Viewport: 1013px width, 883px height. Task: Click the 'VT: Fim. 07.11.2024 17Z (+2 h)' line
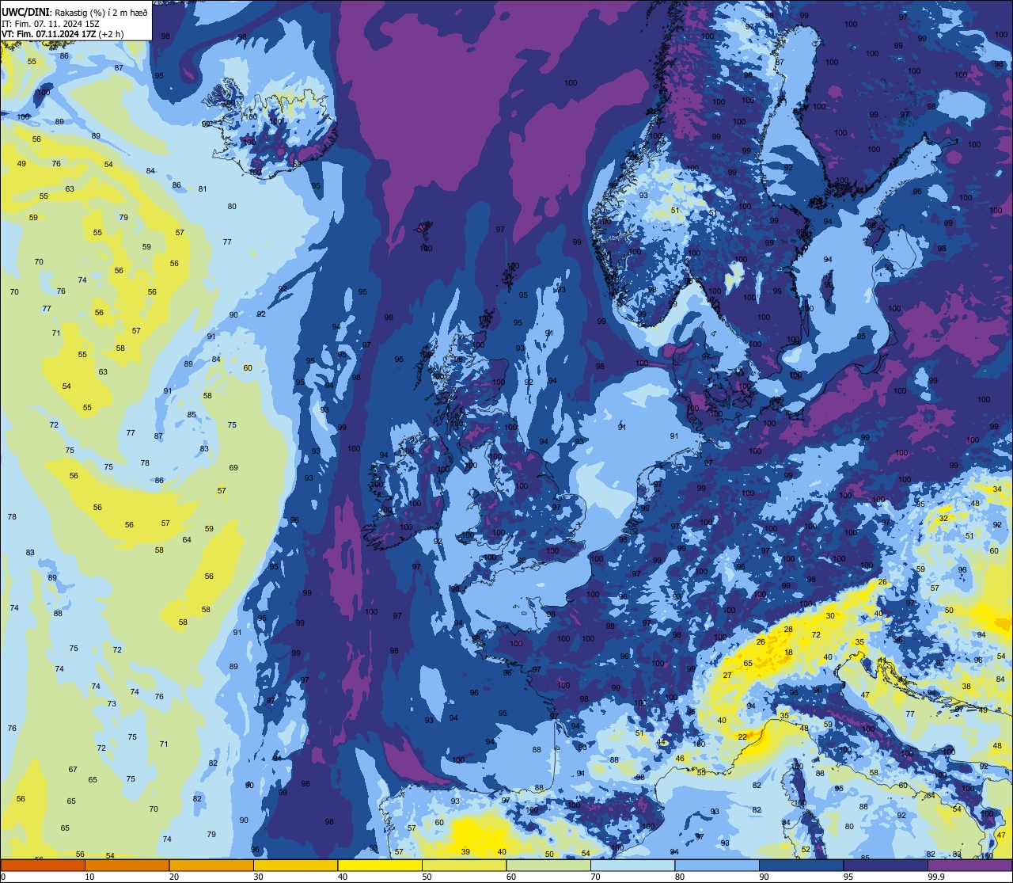[63, 34]
